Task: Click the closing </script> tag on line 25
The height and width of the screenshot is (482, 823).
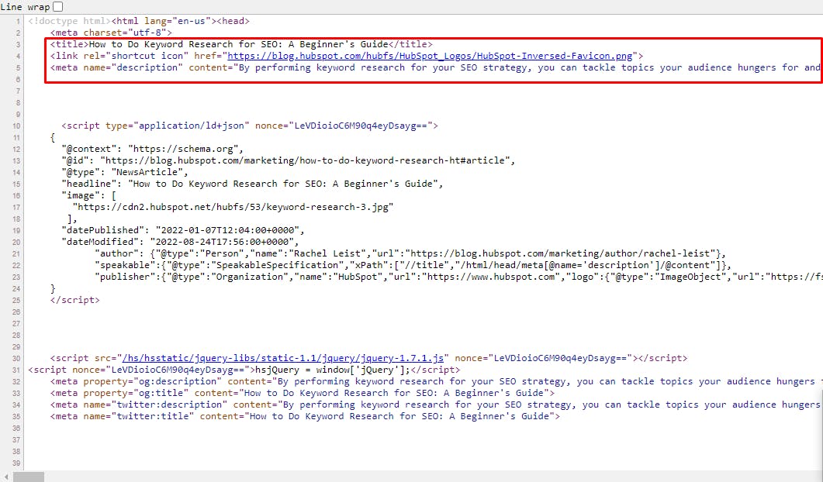Action: [x=75, y=300]
